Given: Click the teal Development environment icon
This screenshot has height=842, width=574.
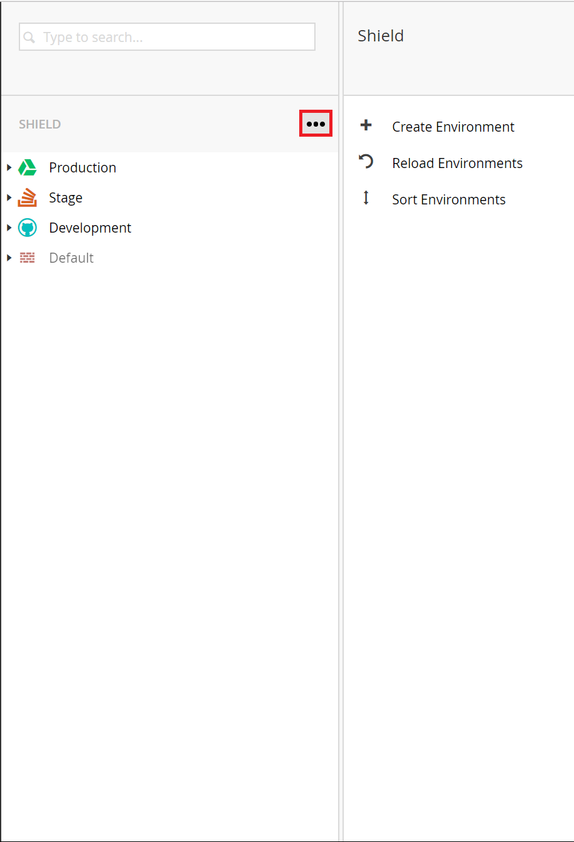Looking at the screenshot, I should 27,228.
